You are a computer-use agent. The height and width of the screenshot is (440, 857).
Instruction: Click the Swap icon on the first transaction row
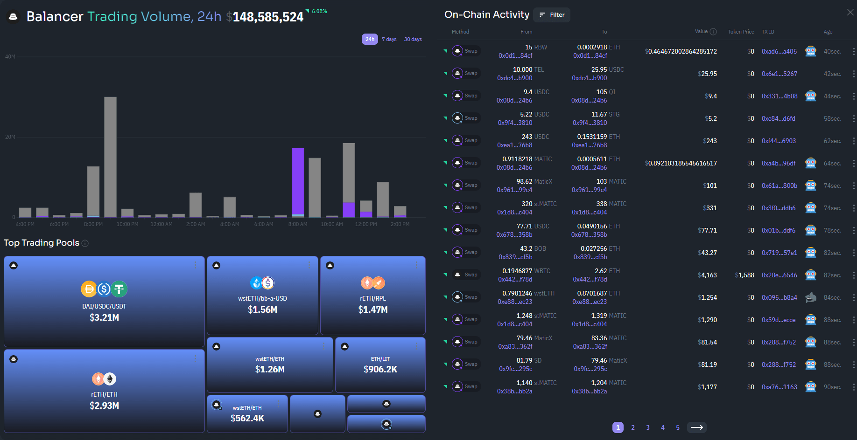pyautogui.click(x=457, y=51)
